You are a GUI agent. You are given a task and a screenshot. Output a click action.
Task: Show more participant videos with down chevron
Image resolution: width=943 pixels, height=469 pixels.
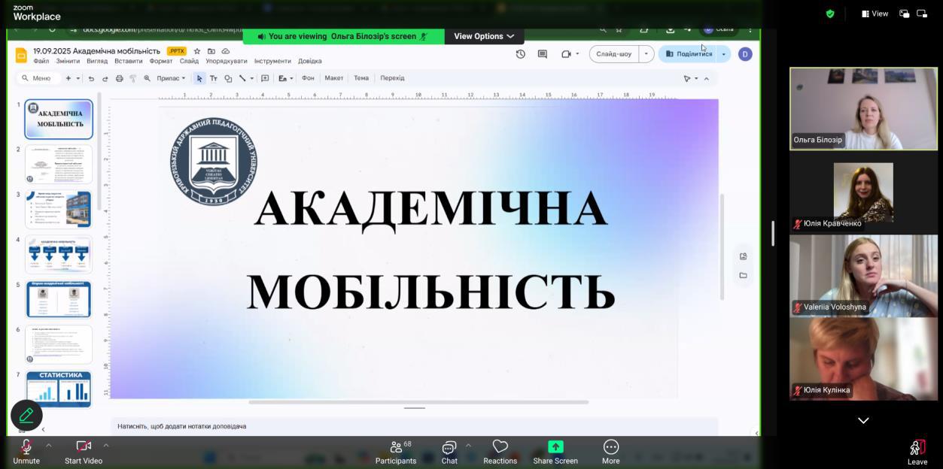(863, 421)
